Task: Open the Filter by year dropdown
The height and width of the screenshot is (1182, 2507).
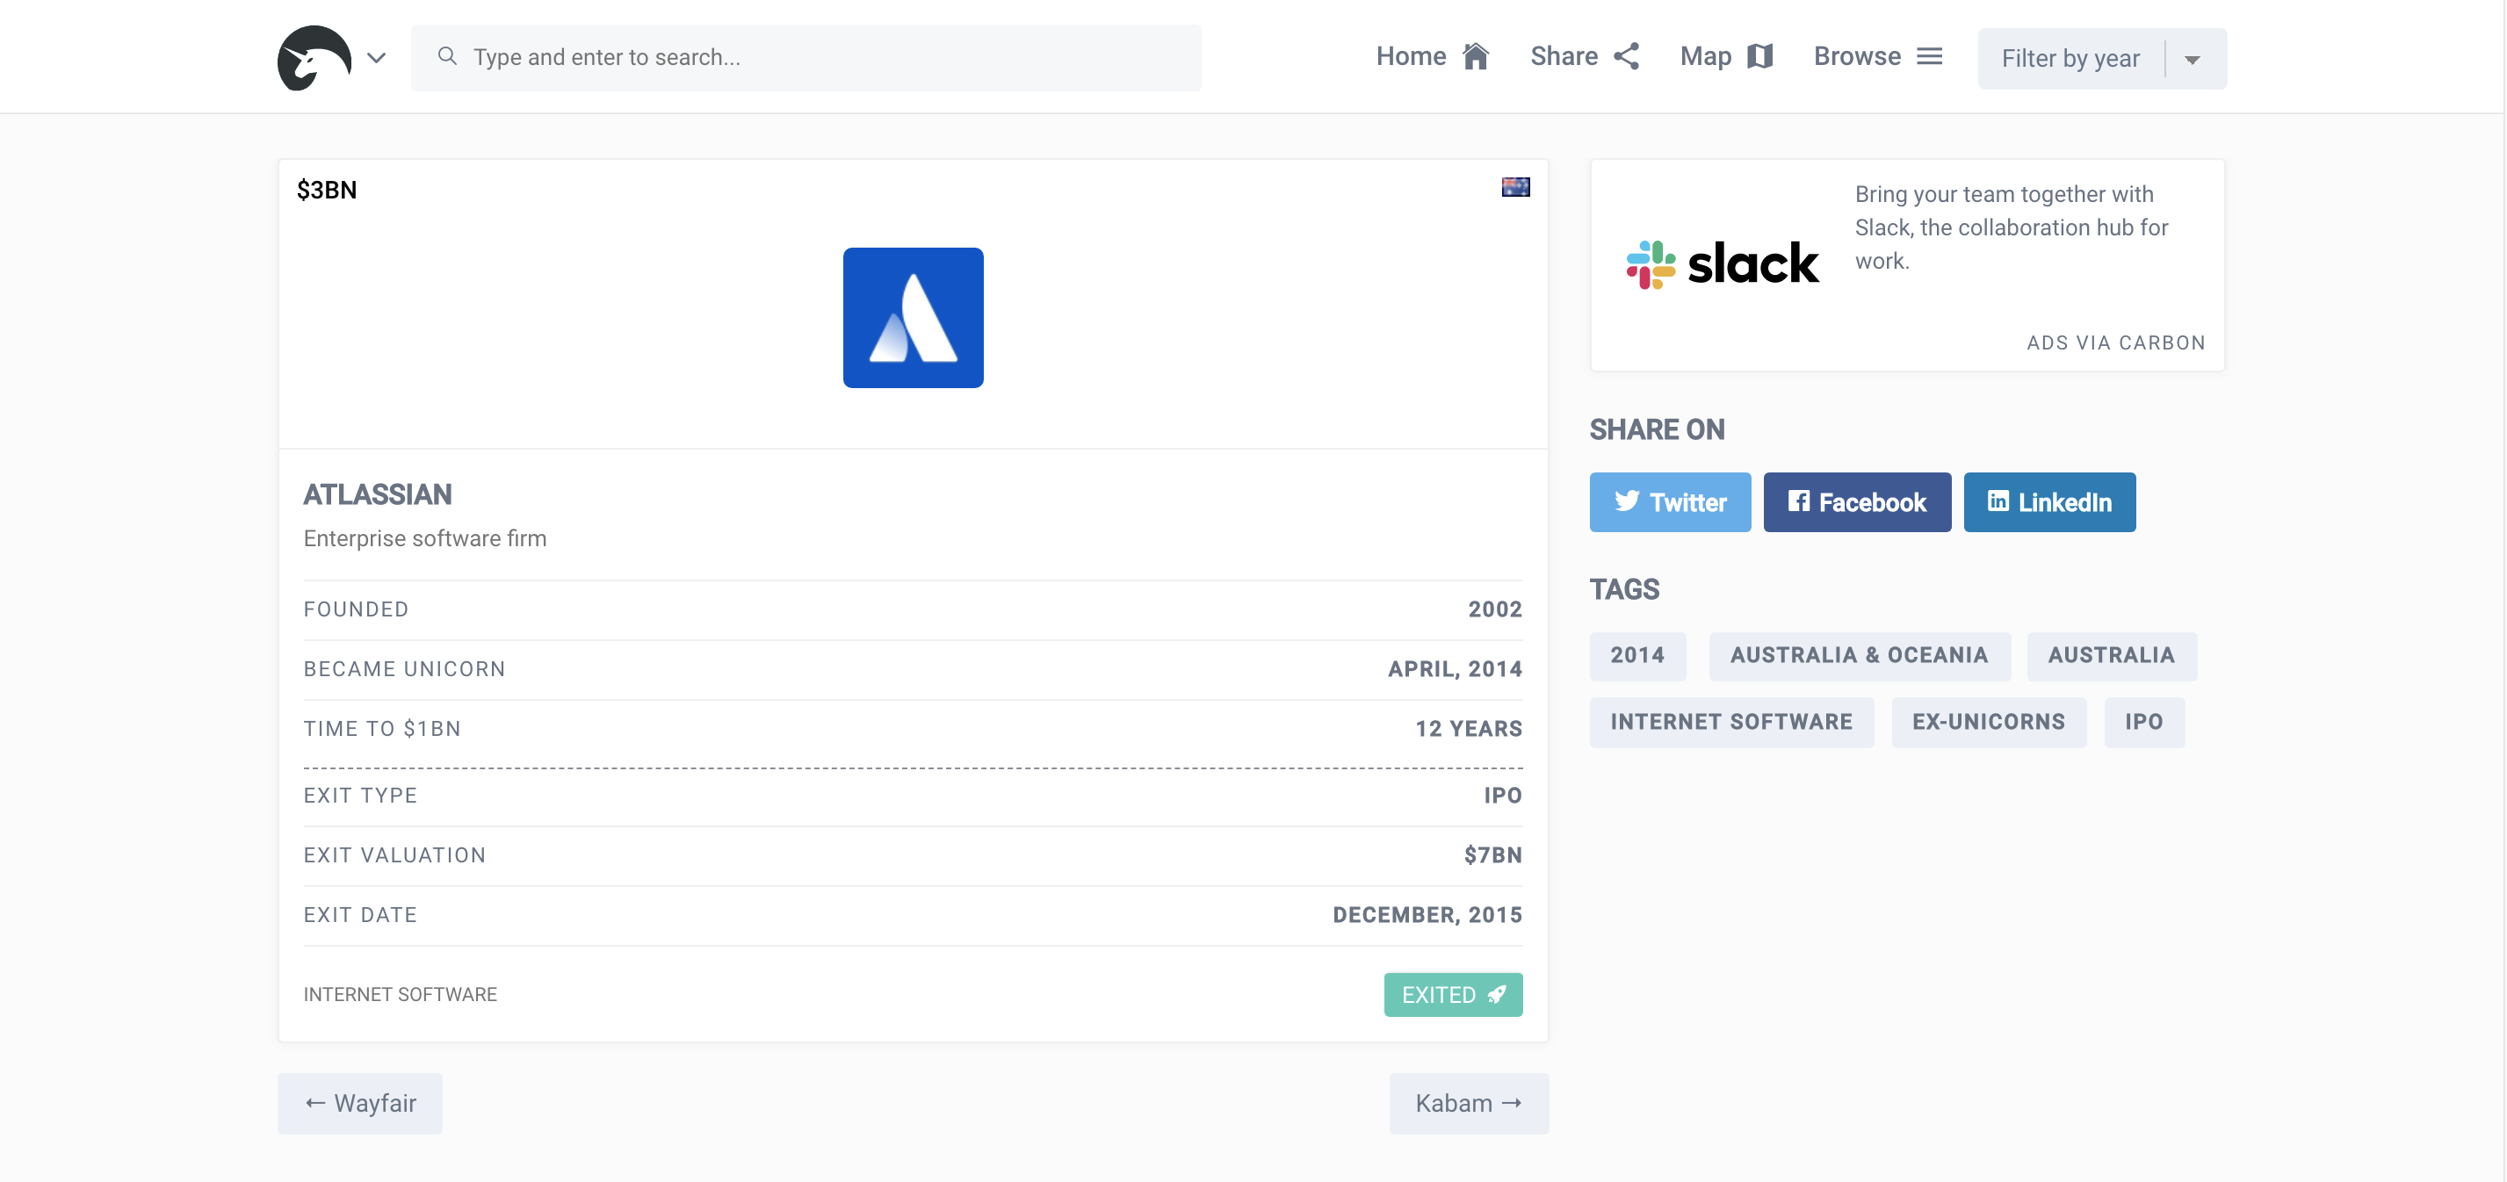Action: [2070, 60]
